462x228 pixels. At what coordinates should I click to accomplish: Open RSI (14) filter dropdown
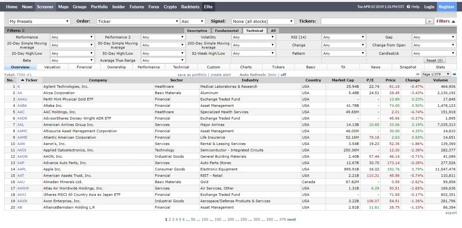pos(344,37)
